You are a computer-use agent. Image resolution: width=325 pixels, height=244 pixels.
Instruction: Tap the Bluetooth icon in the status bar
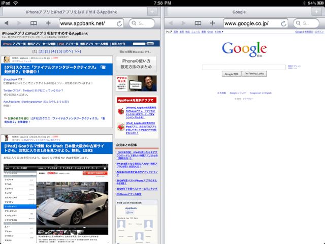tap(304, 3)
